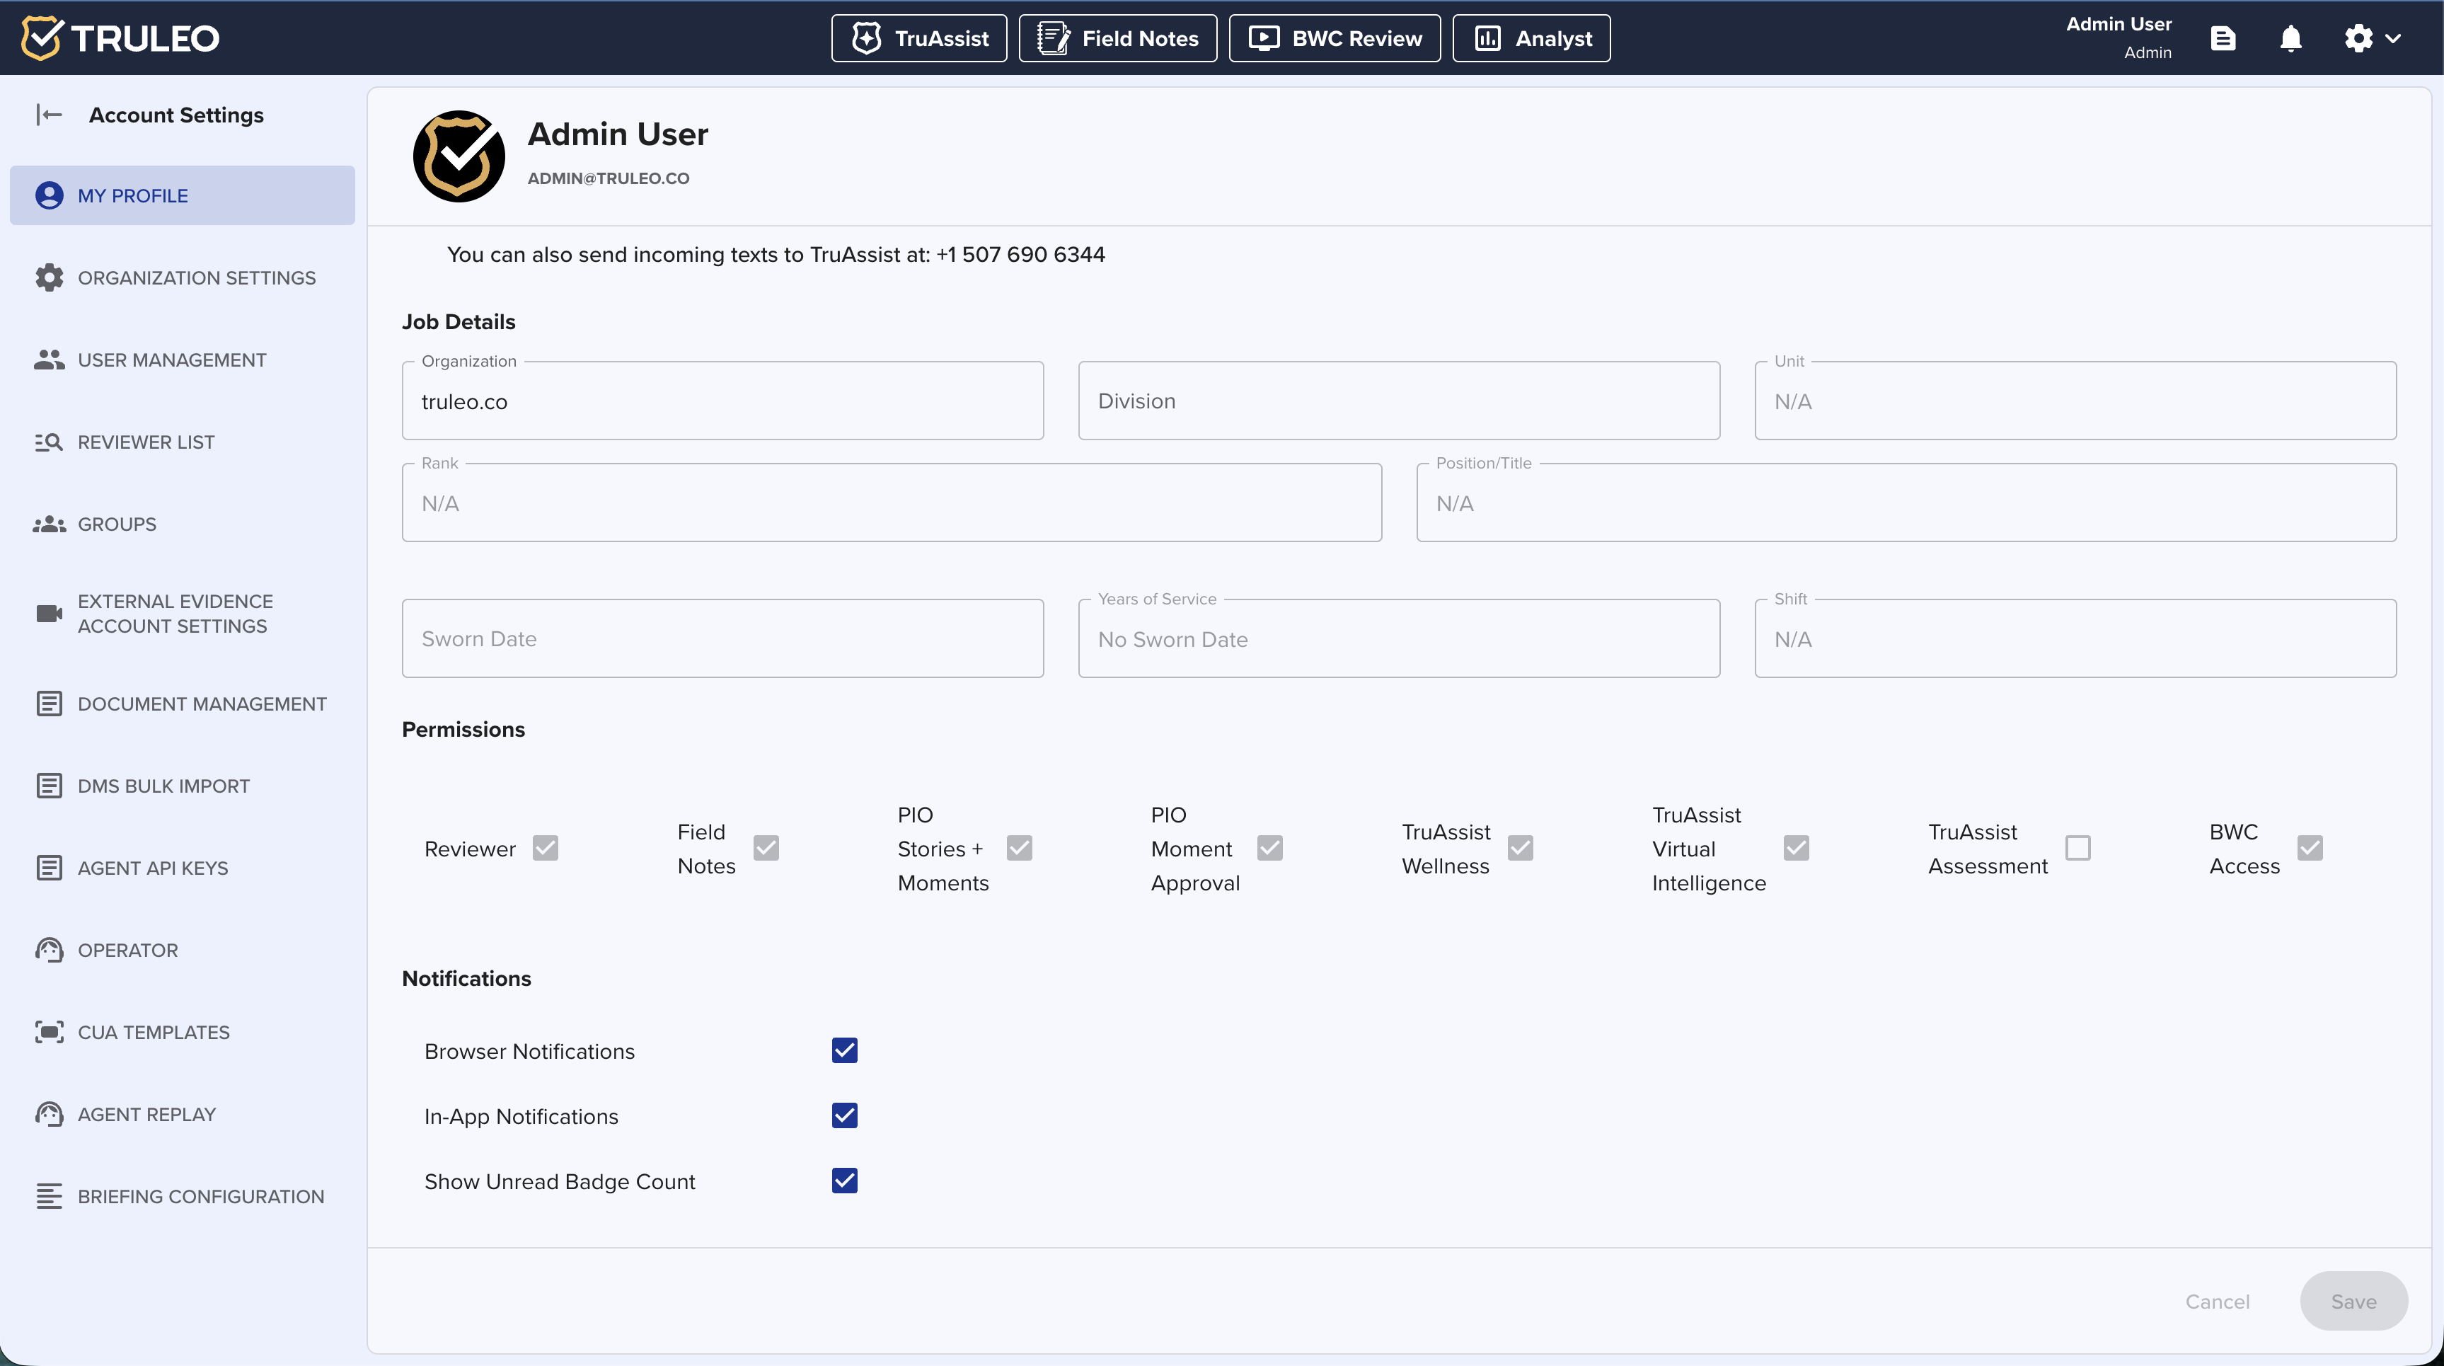The width and height of the screenshot is (2444, 1366).
Task: Open the document icon in top bar
Action: pyautogui.click(x=2223, y=38)
